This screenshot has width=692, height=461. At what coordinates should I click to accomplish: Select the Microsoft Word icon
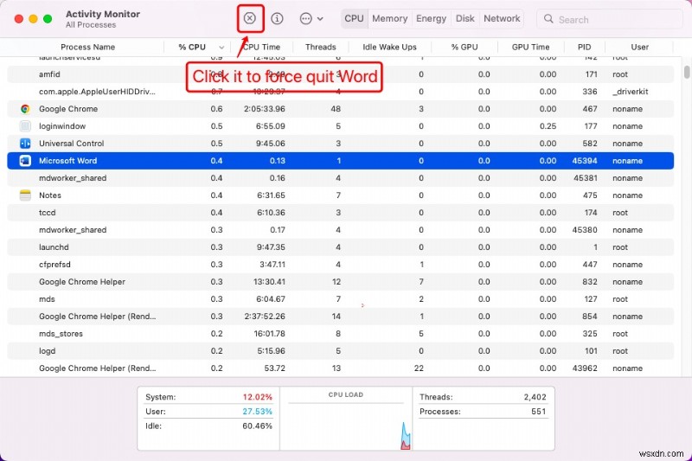click(x=25, y=161)
